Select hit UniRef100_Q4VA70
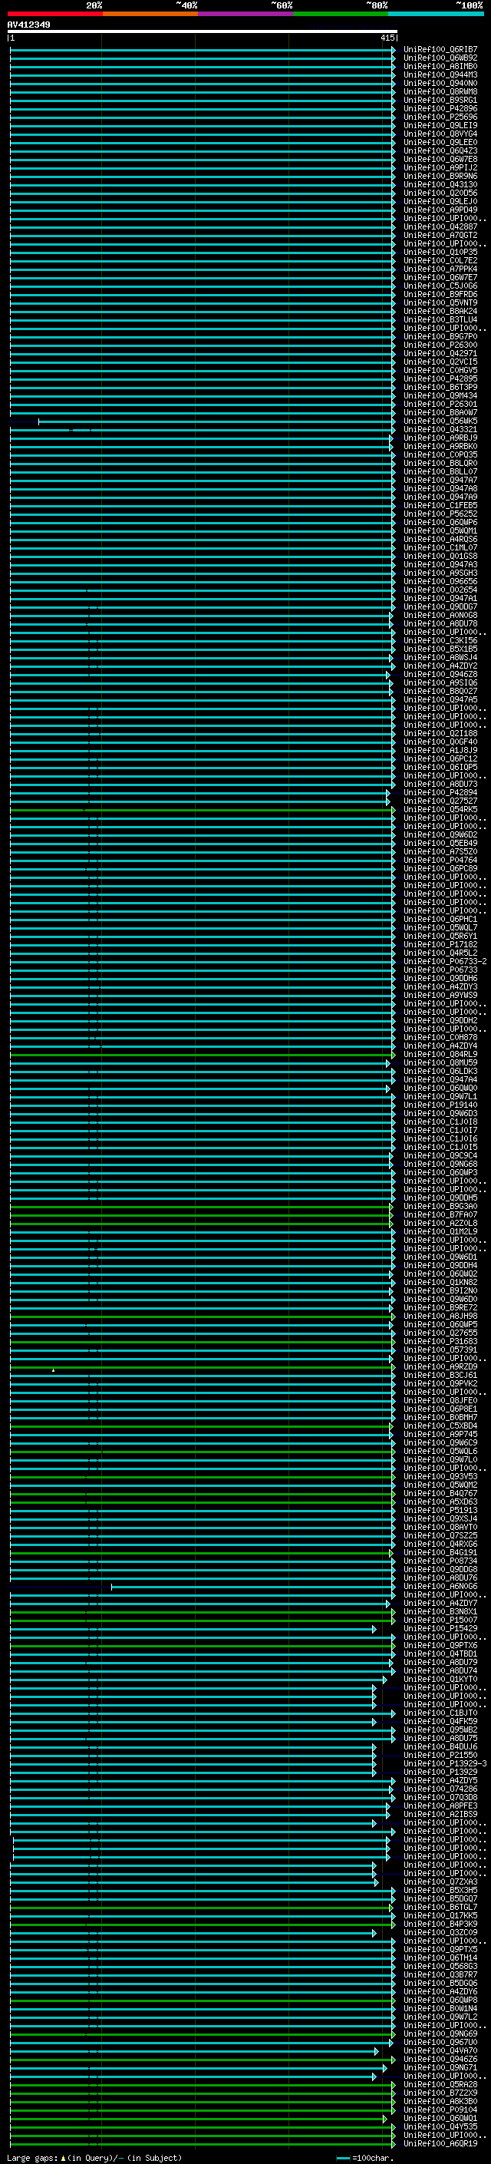 (x=440, y=2050)
